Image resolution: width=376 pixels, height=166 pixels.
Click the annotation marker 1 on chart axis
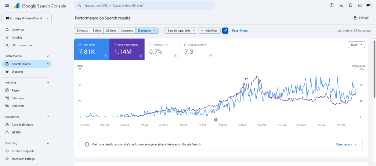point(216,119)
